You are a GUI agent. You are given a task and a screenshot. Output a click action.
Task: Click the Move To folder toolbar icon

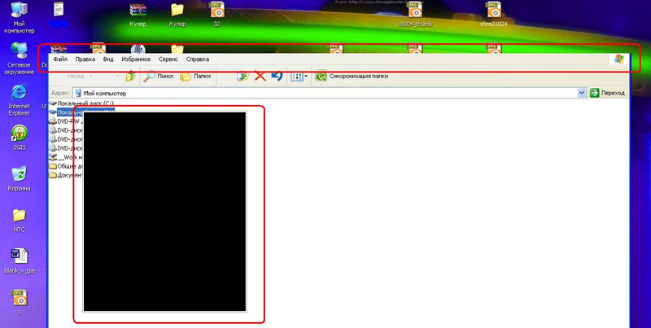[x=242, y=76]
